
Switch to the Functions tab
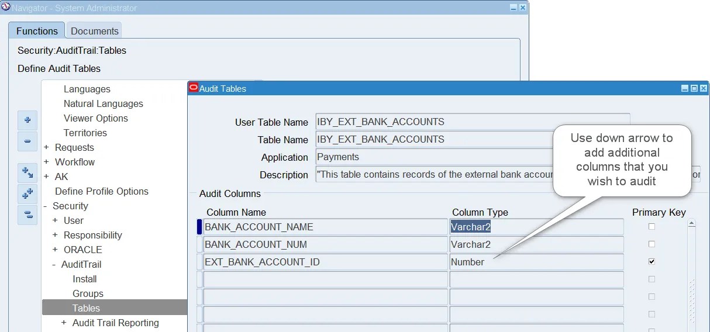coord(37,31)
